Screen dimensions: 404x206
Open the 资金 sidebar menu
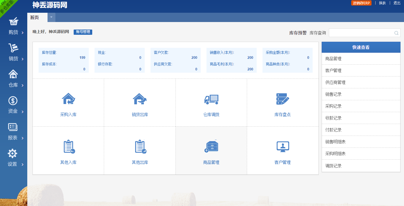(13, 105)
